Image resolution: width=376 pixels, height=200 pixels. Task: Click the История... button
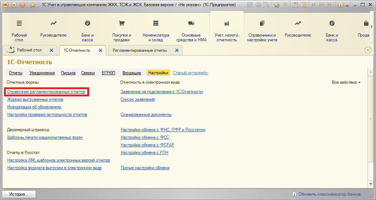pos(19,194)
